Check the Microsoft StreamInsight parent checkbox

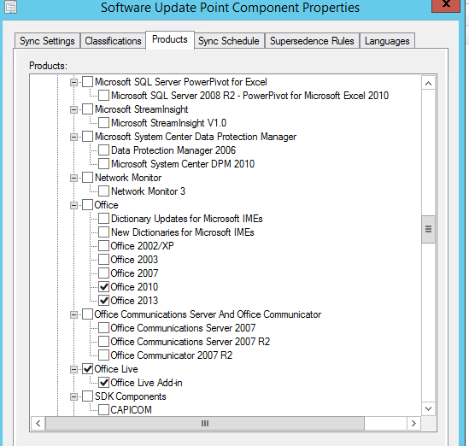point(87,109)
